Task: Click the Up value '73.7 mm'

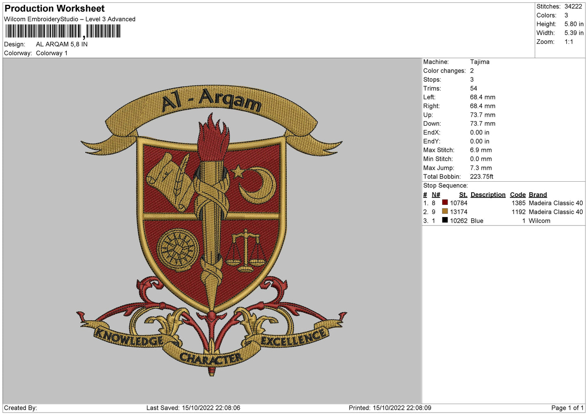Action: [x=483, y=115]
